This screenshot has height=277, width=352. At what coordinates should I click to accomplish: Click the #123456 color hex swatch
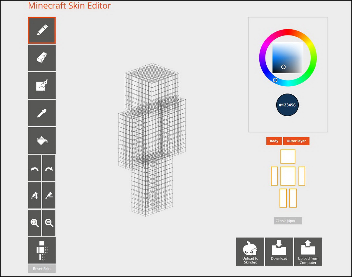[x=287, y=105]
